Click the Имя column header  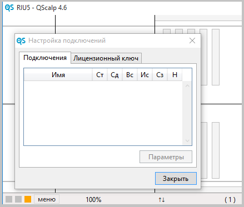(58, 75)
